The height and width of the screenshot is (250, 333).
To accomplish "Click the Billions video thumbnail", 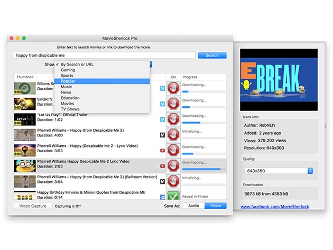I will 25,88.
